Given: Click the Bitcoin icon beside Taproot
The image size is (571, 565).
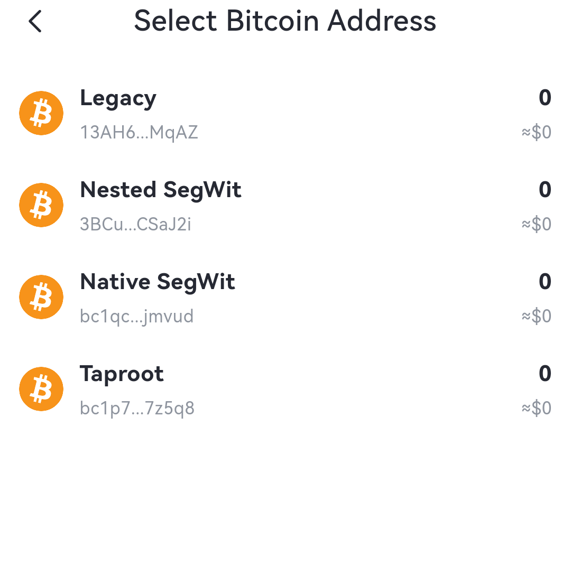Looking at the screenshot, I should point(41,389).
